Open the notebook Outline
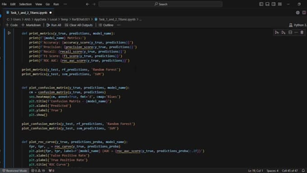The width and height of the screenshot is (307, 173). point(106,25)
